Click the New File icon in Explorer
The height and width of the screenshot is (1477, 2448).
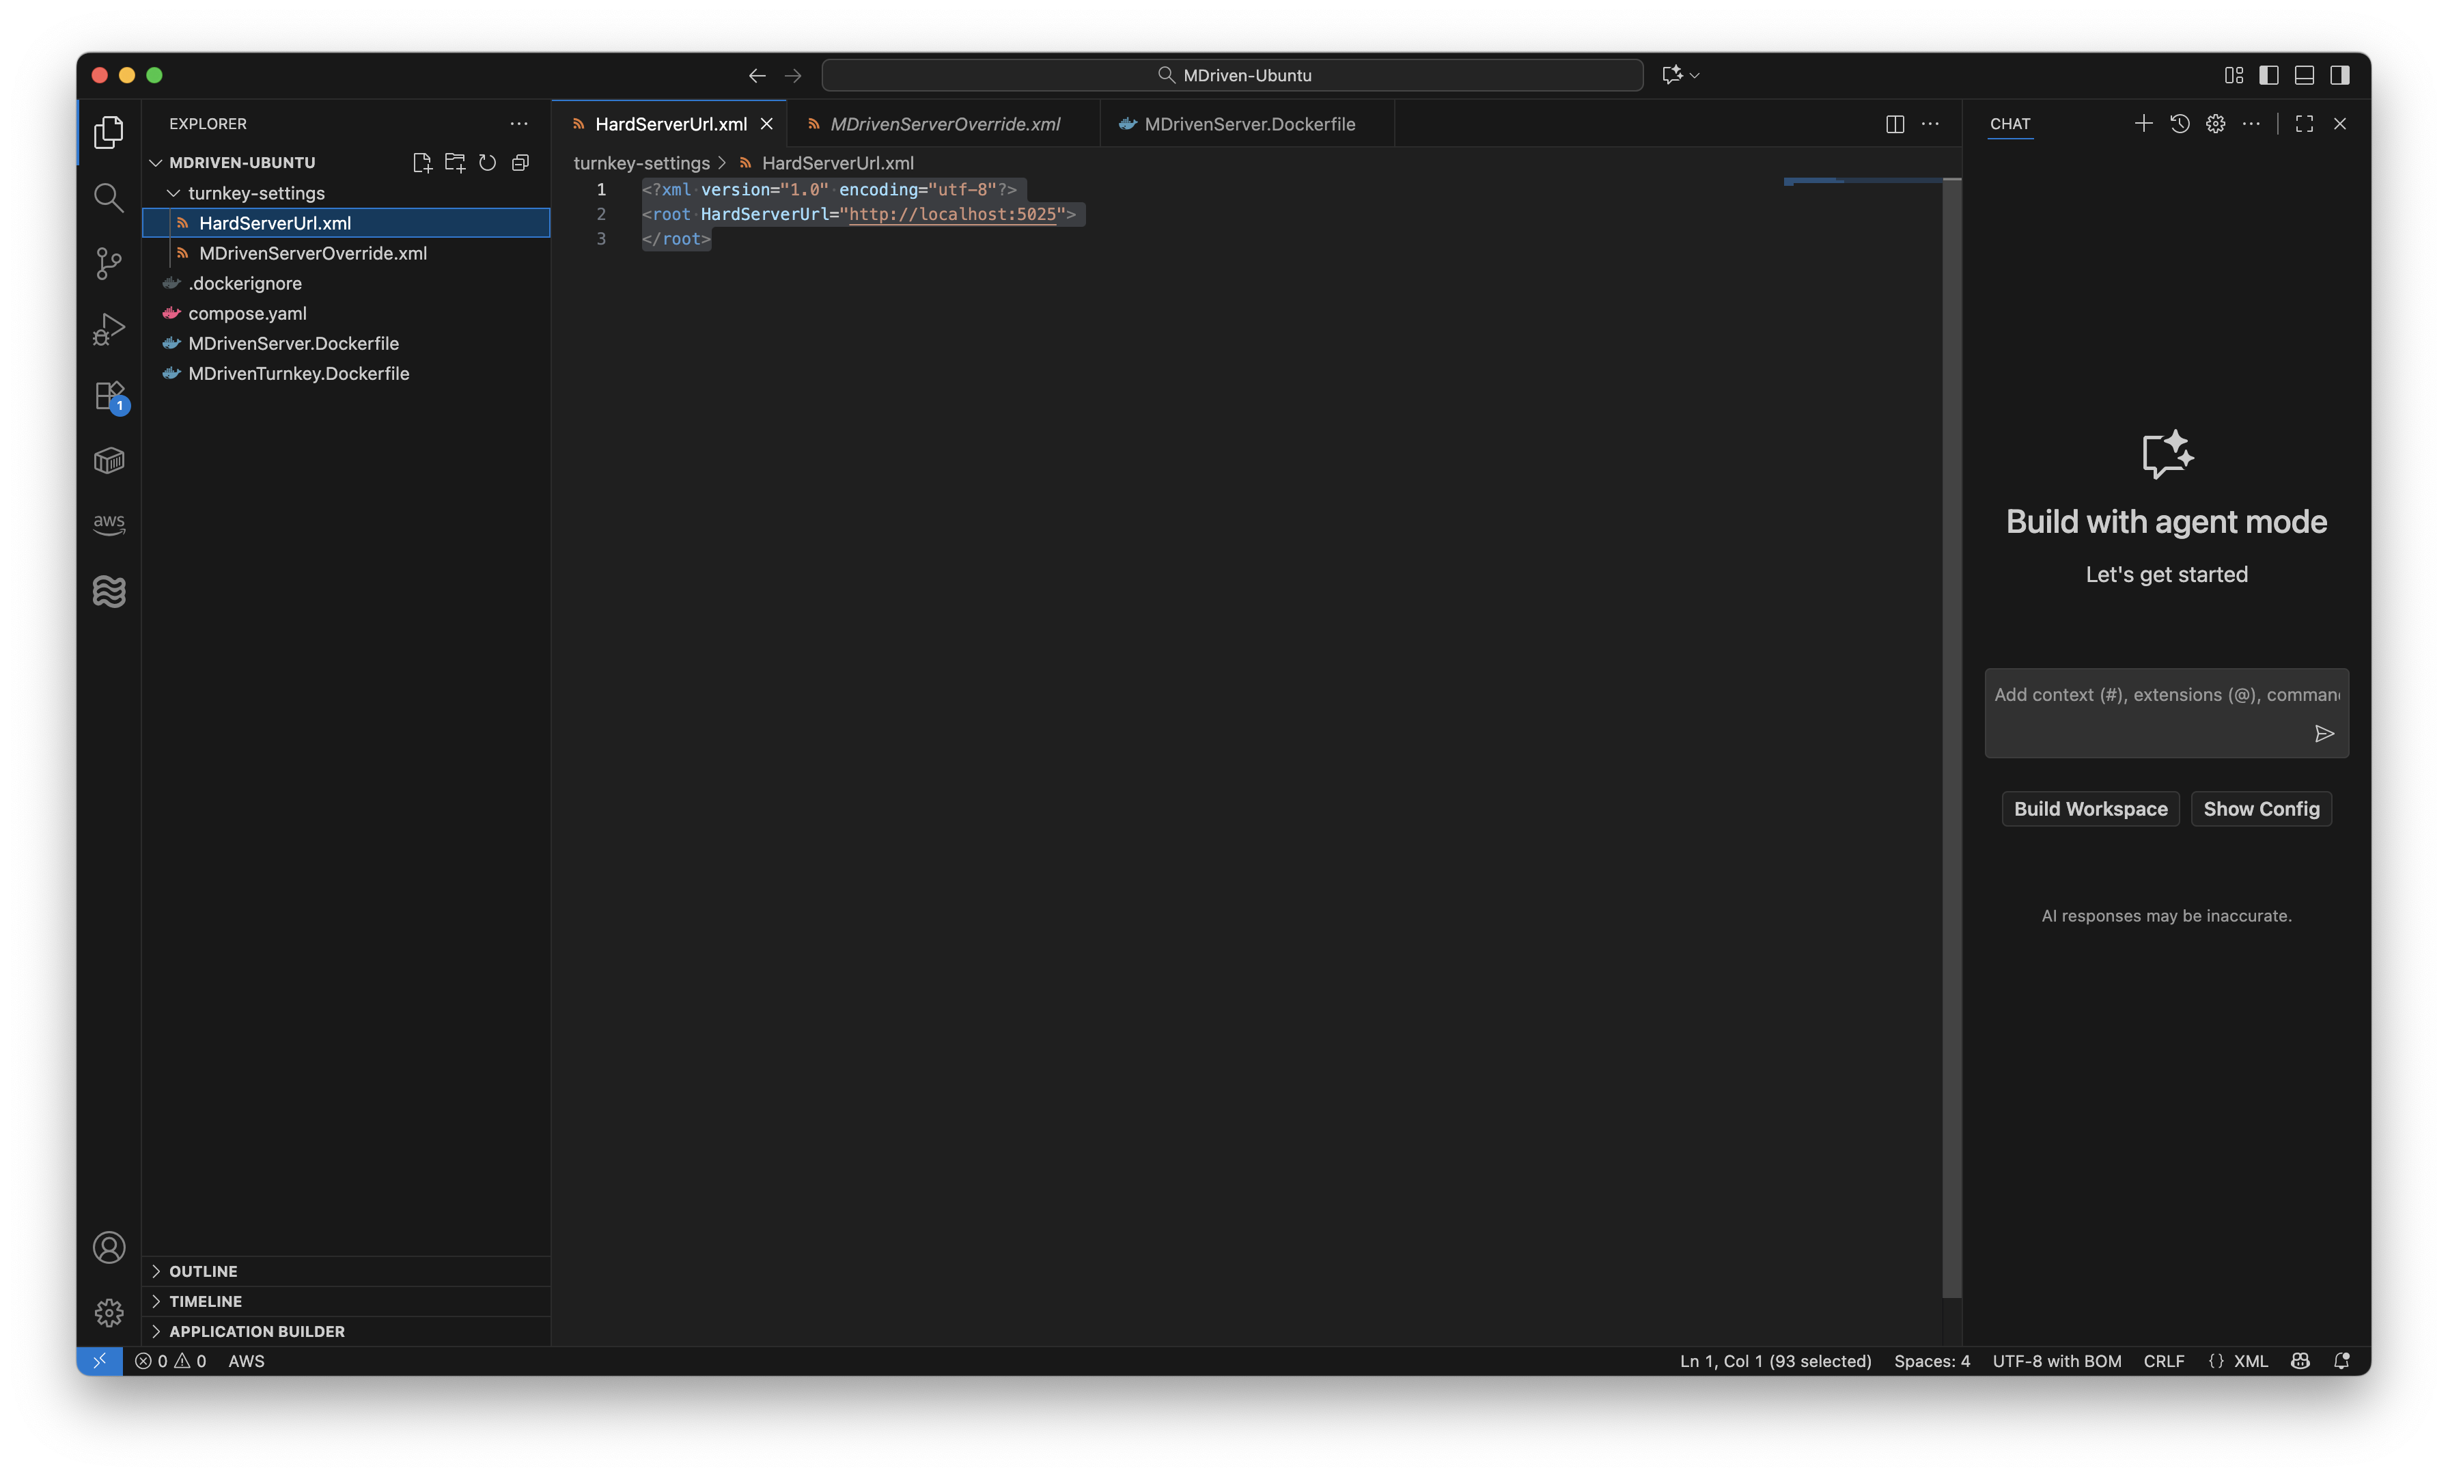pos(422,163)
